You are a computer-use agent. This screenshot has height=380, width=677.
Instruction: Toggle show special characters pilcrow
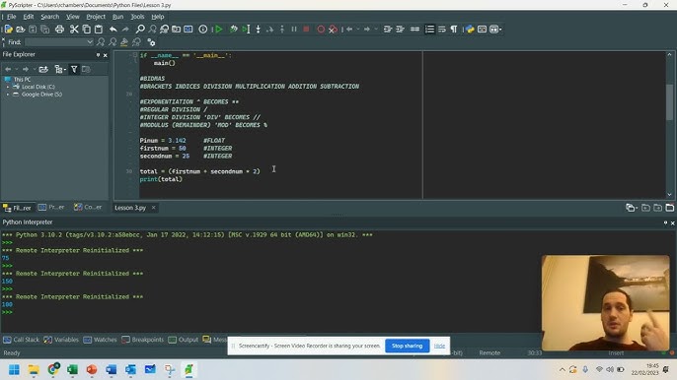(454, 30)
